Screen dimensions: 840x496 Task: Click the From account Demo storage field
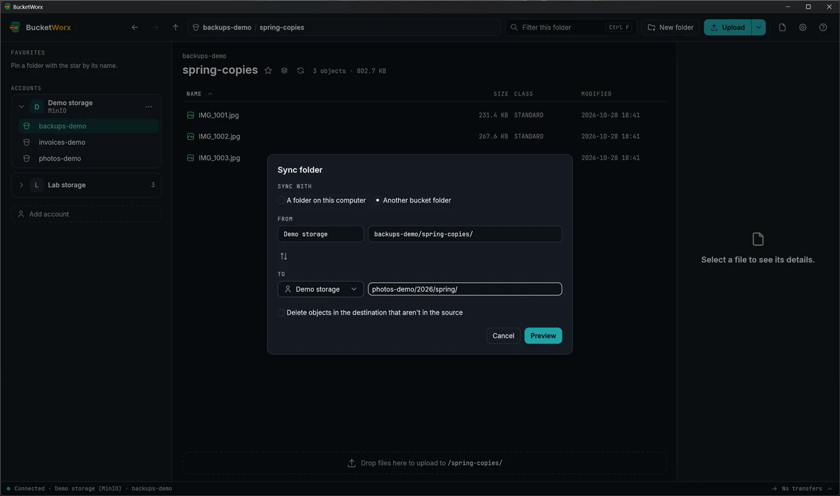coord(320,234)
